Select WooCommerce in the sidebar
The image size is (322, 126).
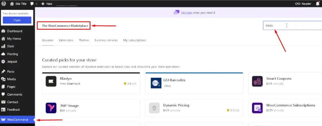tap(18, 119)
